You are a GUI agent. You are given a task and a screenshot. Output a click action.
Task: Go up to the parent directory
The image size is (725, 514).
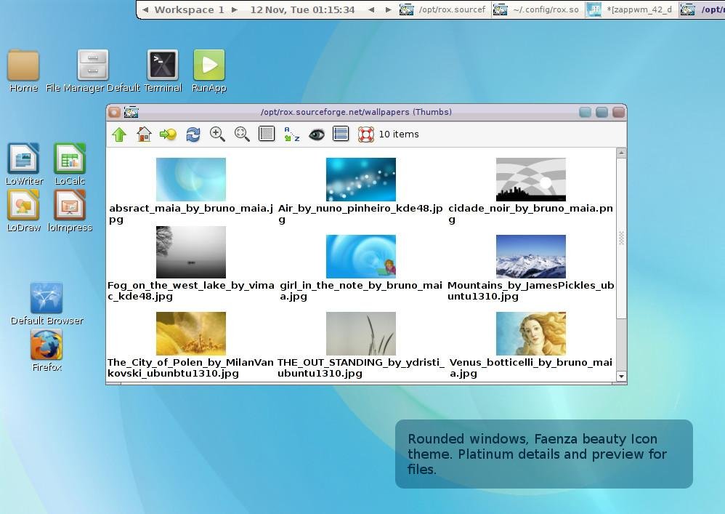click(119, 134)
